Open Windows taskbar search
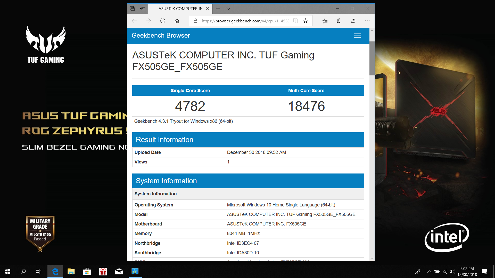Screen dimensions: 495x278 [23, 272]
